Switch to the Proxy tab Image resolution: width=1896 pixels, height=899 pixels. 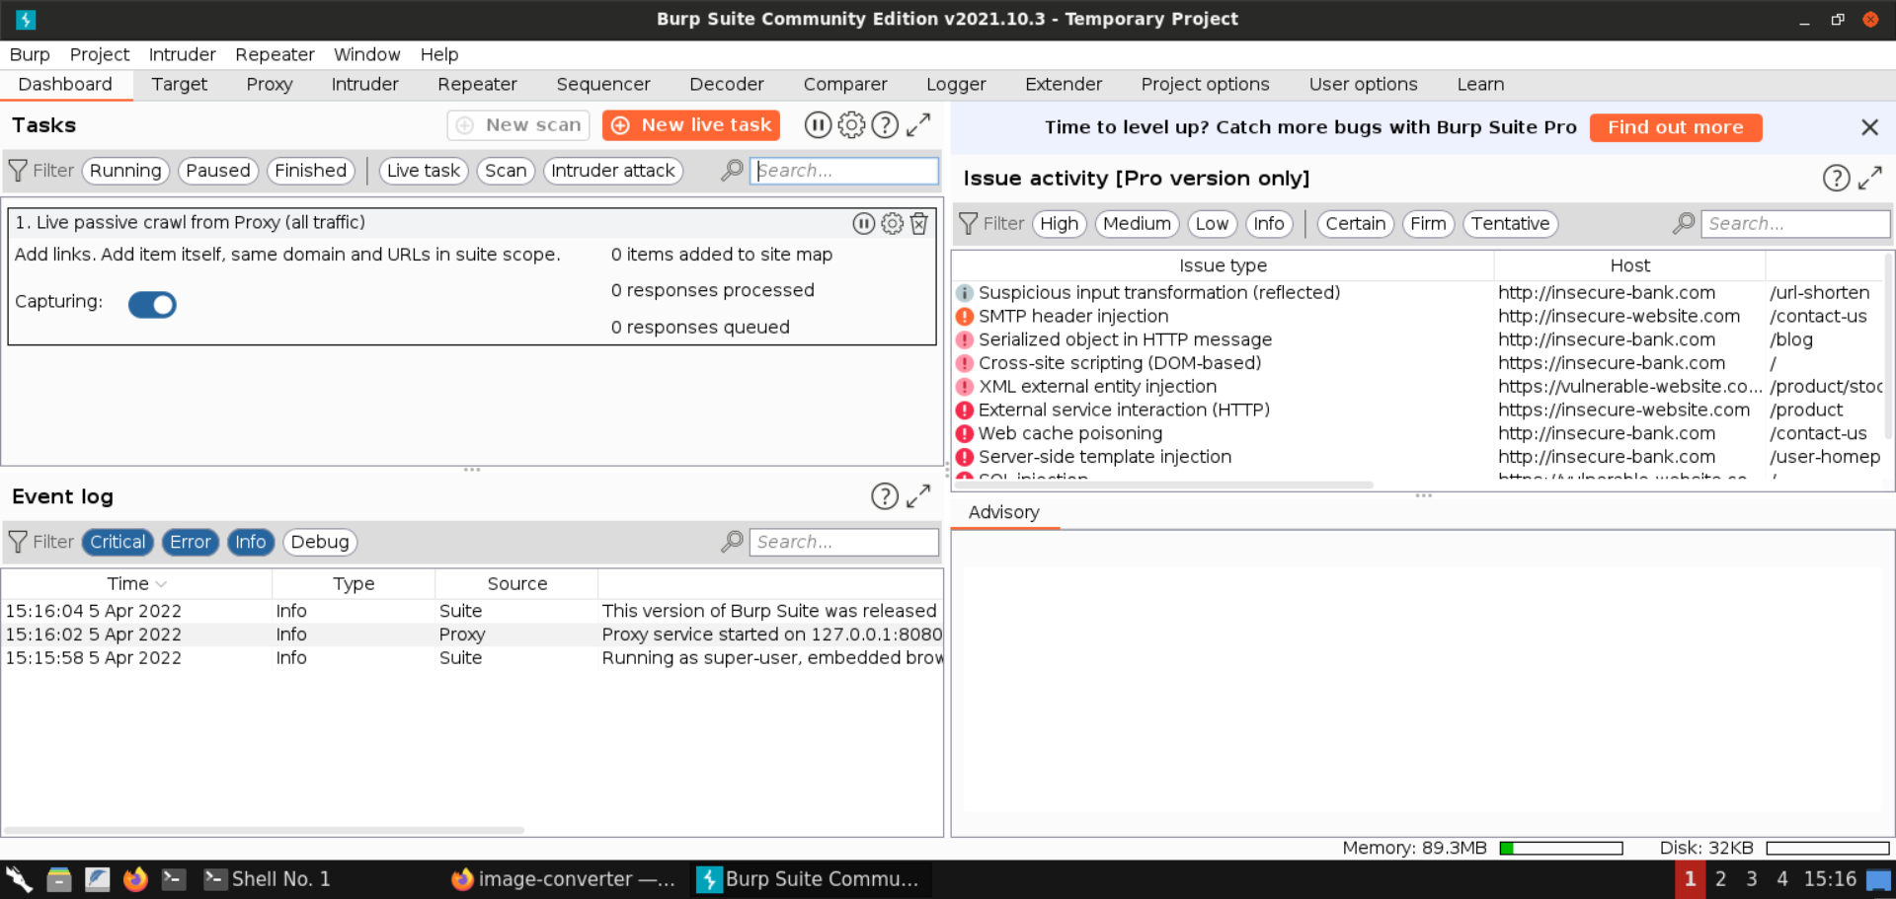click(270, 85)
